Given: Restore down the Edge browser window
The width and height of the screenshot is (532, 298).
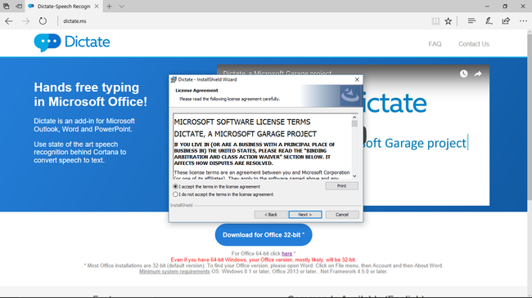Looking at the screenshot, I should [505, 7].
